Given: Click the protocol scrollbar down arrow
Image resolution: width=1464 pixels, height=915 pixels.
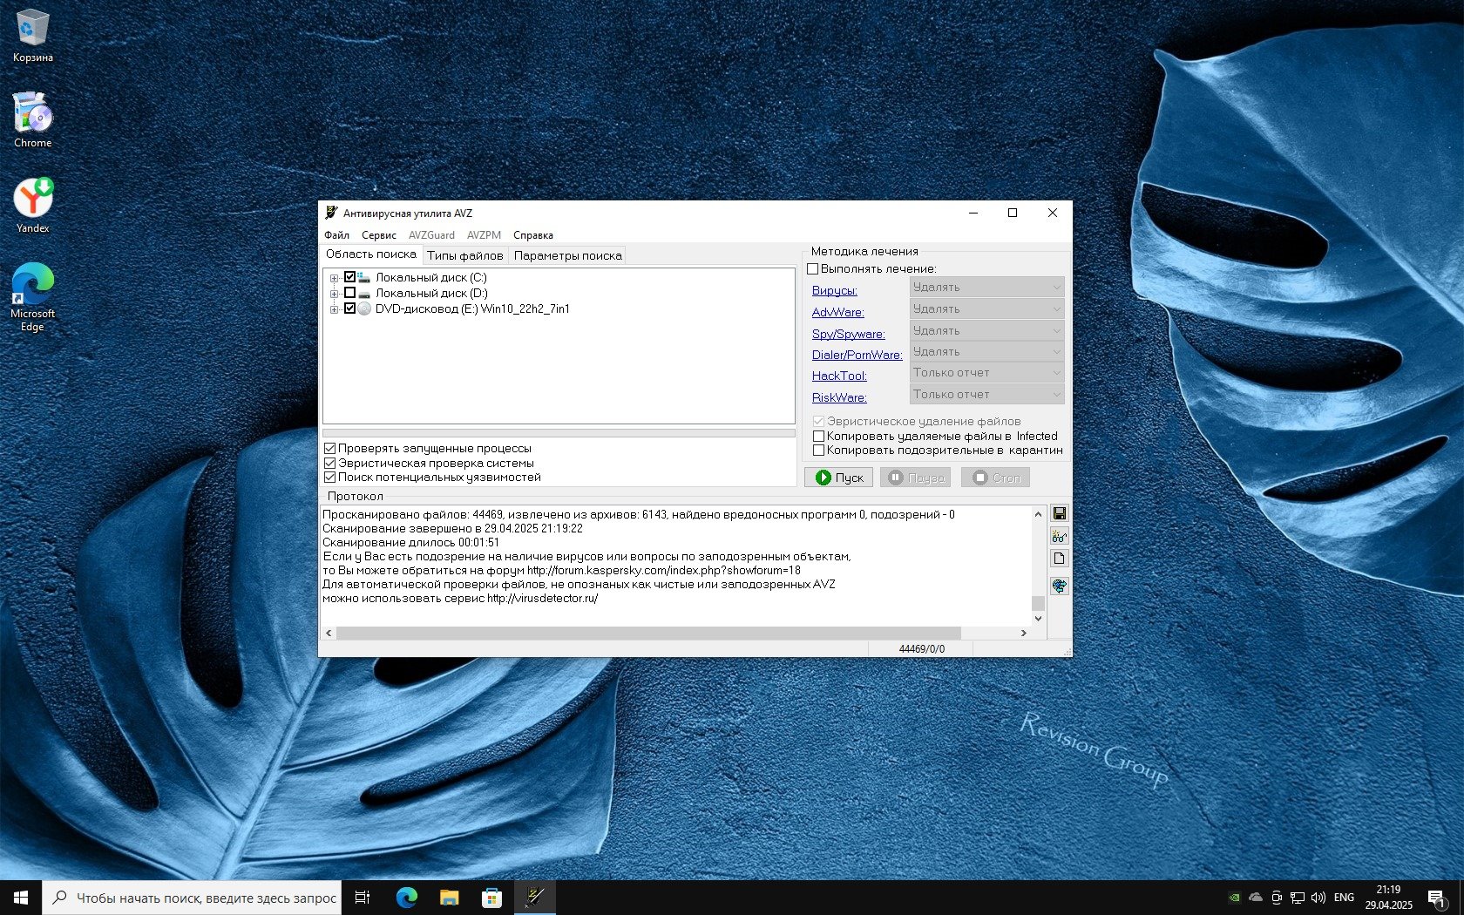Looking at the screenshot, I should (x=1038, y=619).
